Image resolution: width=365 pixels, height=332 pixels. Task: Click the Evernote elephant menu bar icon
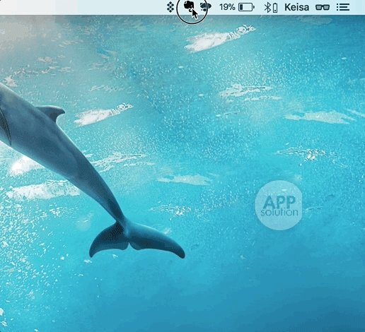189,6
